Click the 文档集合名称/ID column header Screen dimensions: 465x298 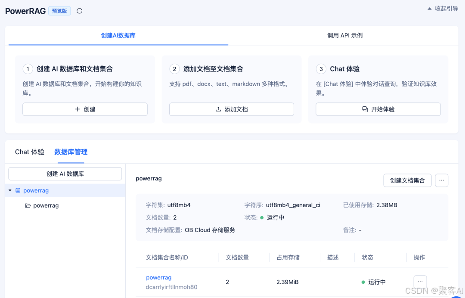point(167,258)
